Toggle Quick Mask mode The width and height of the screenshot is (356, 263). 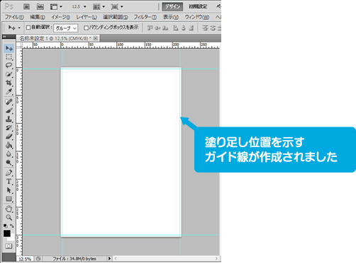point(9,246)
